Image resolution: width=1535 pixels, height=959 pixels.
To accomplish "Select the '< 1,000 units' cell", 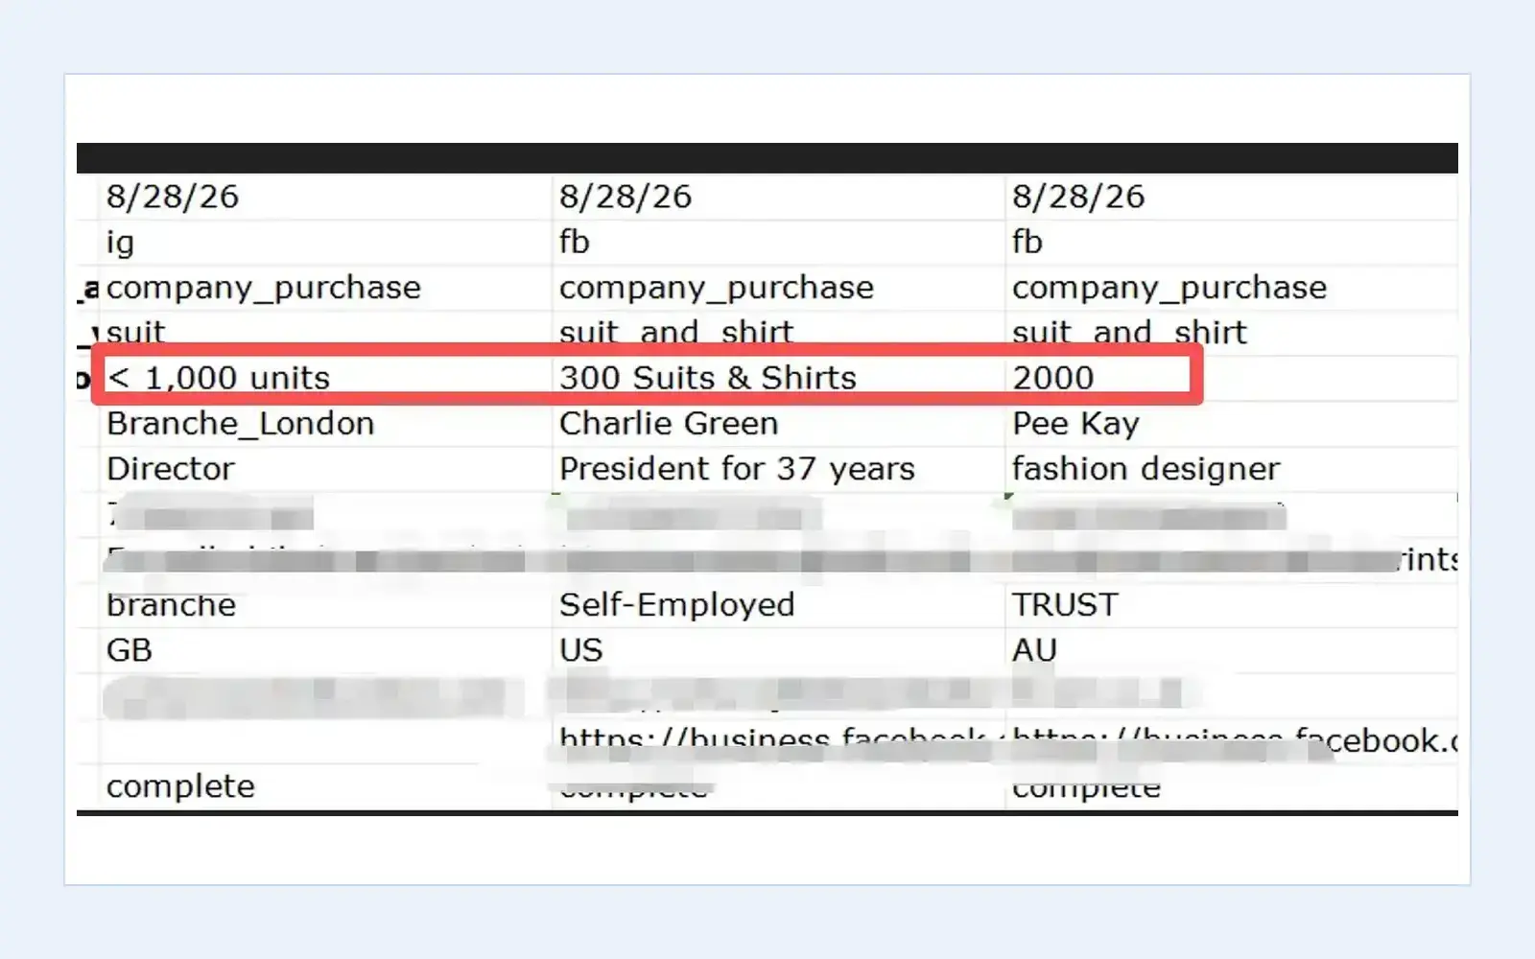I will click(325, 378).
